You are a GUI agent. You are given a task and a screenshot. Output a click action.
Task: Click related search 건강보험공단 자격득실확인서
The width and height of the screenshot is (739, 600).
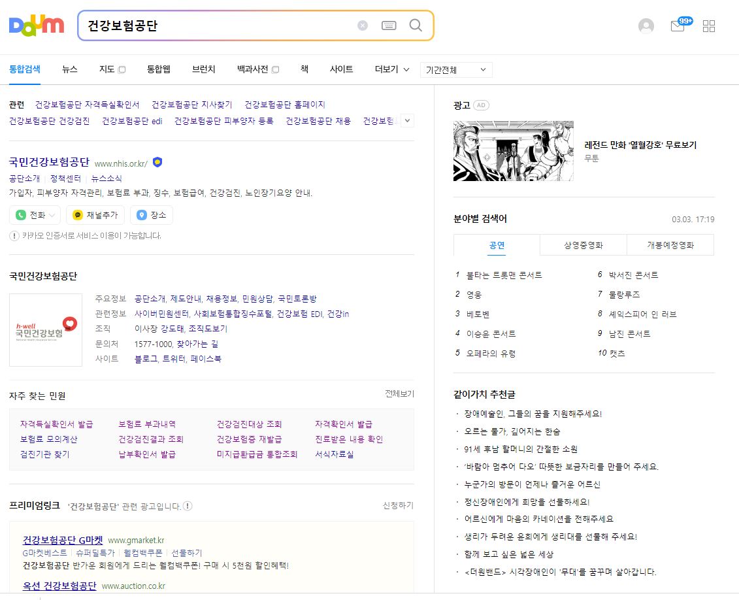[87, 105]
